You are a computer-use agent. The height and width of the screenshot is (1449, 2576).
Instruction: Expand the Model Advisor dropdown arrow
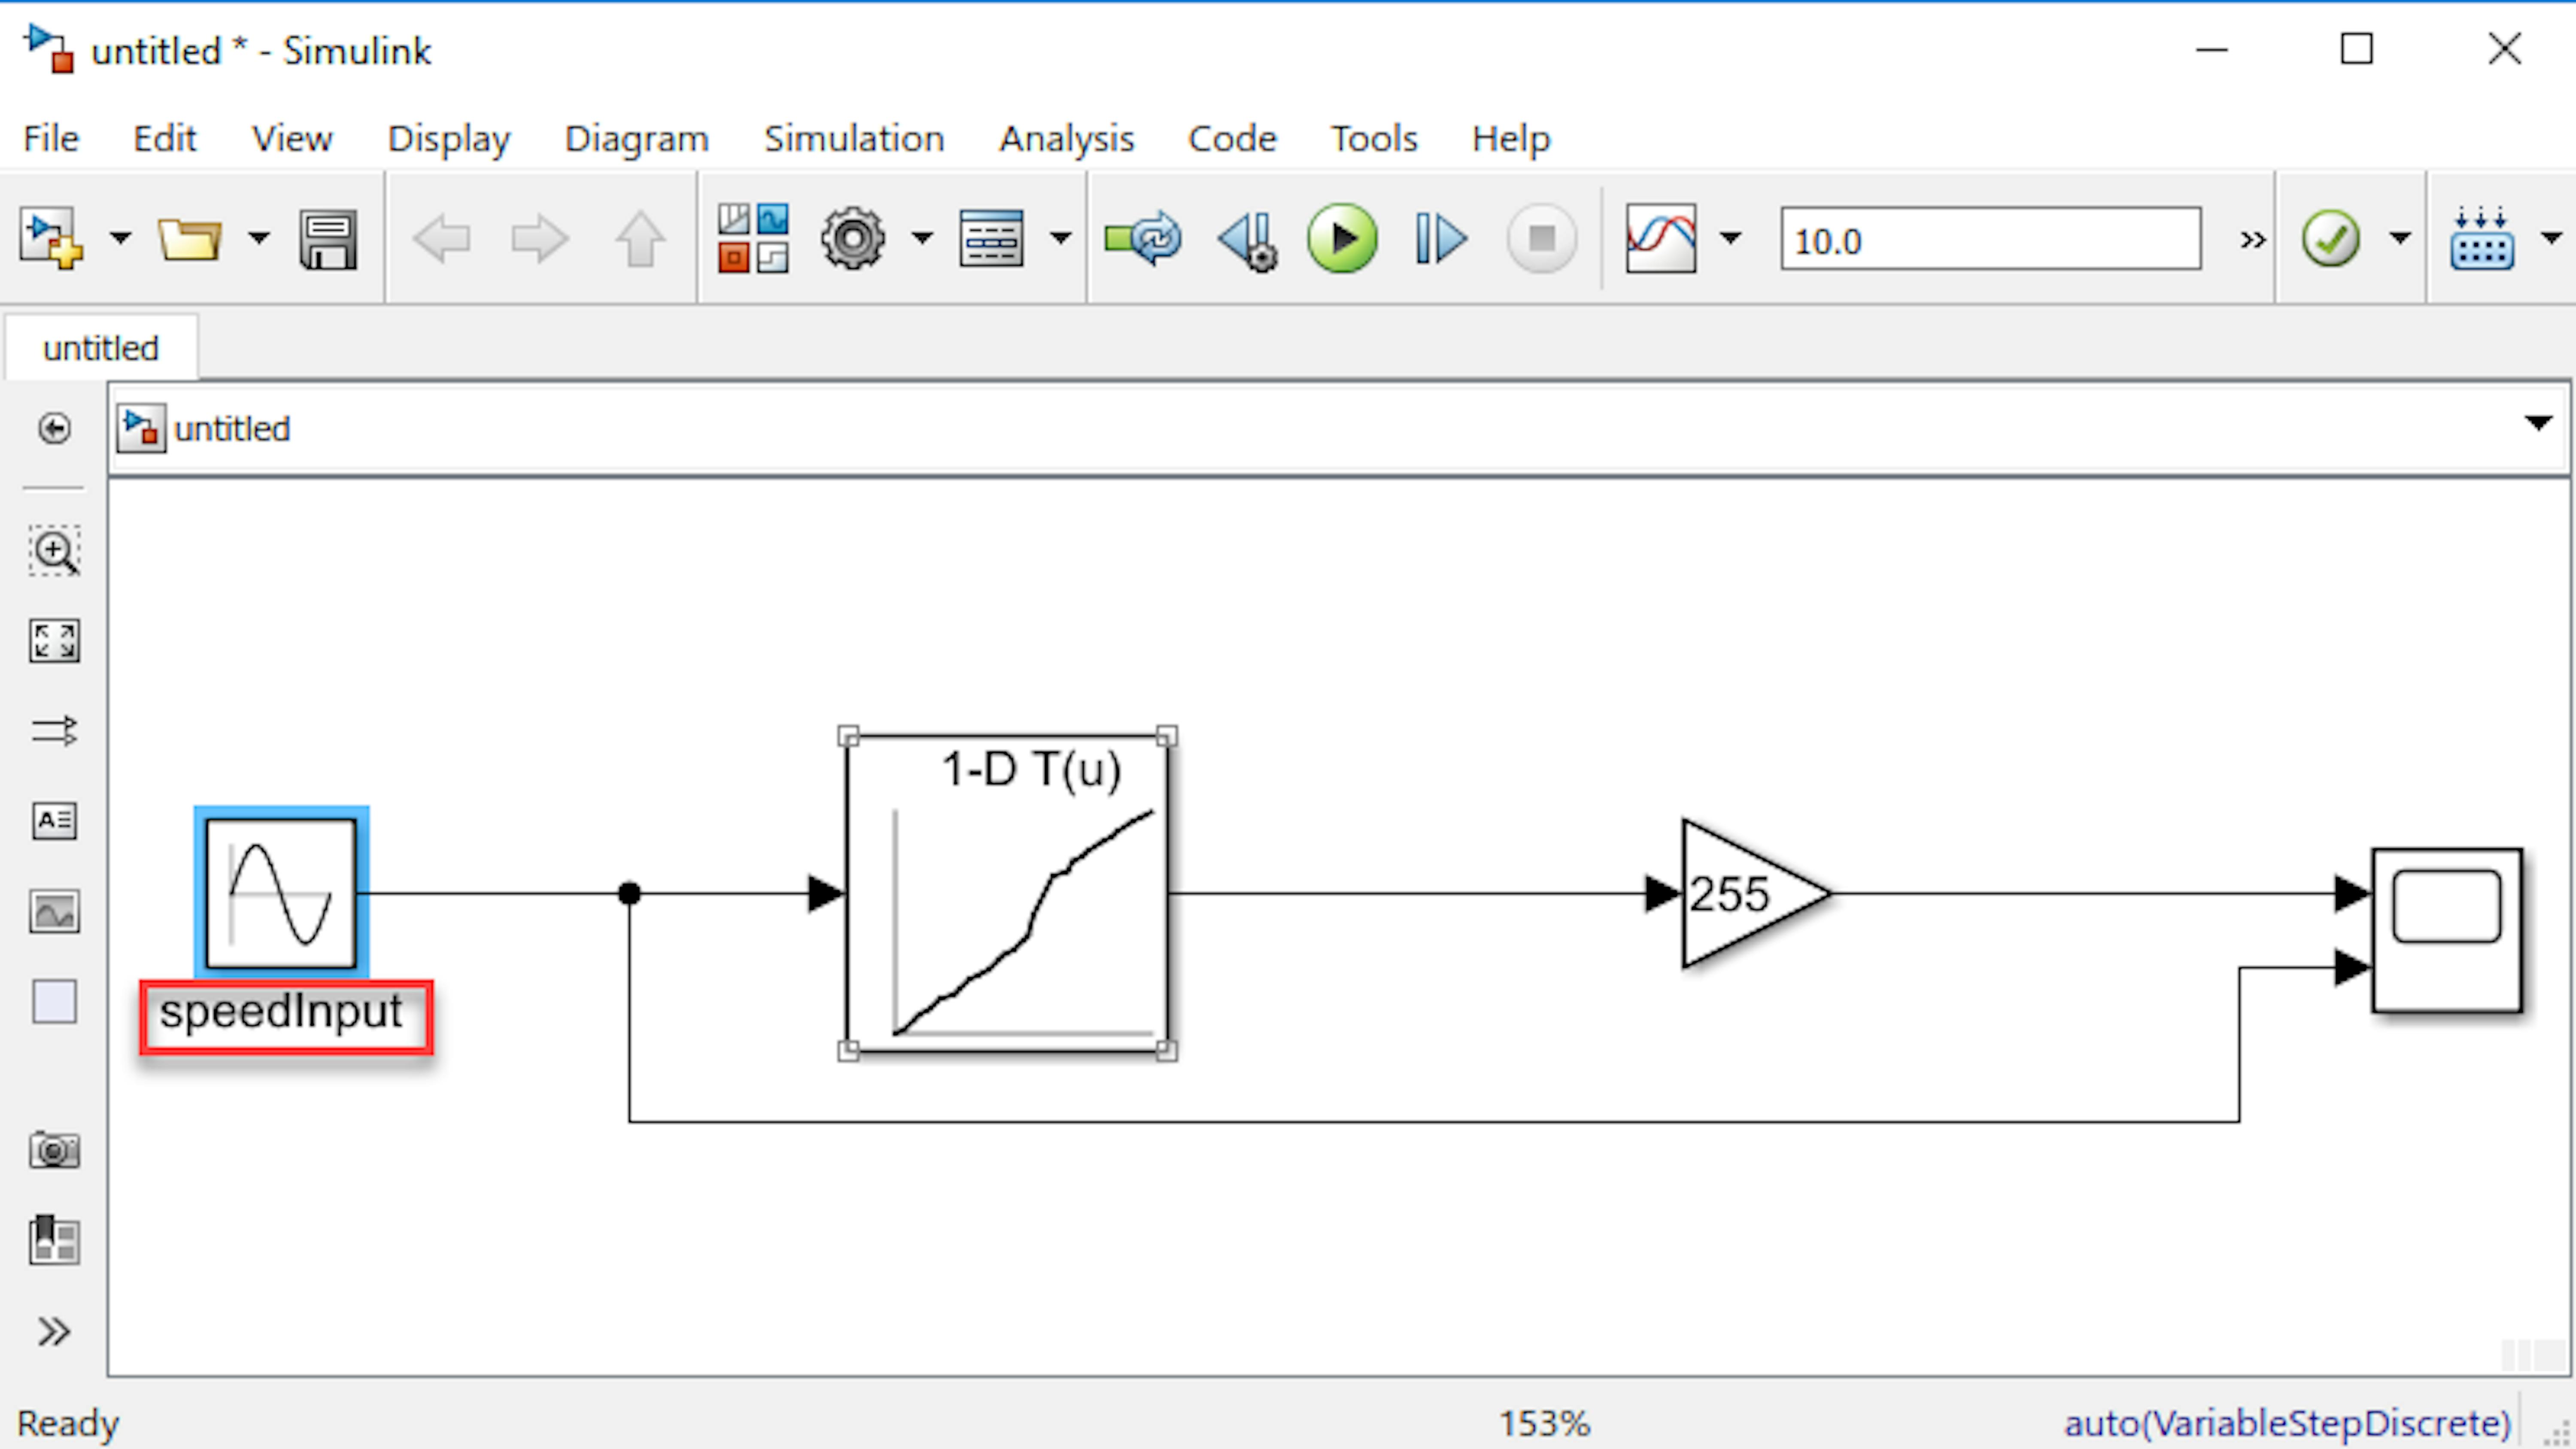click(x=2400, y=239)
